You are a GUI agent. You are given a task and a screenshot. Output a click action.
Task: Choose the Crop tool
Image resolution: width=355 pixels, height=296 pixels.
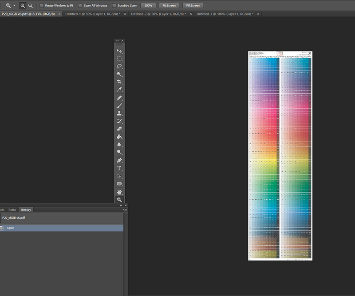pos(119,82)
